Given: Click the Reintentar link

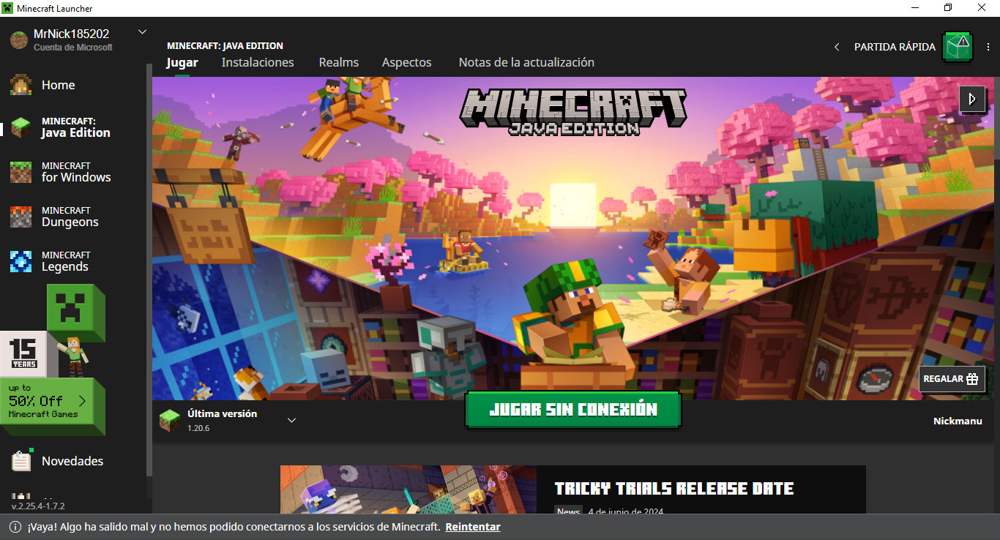Looking at the screenshot, I should point(473,527).
